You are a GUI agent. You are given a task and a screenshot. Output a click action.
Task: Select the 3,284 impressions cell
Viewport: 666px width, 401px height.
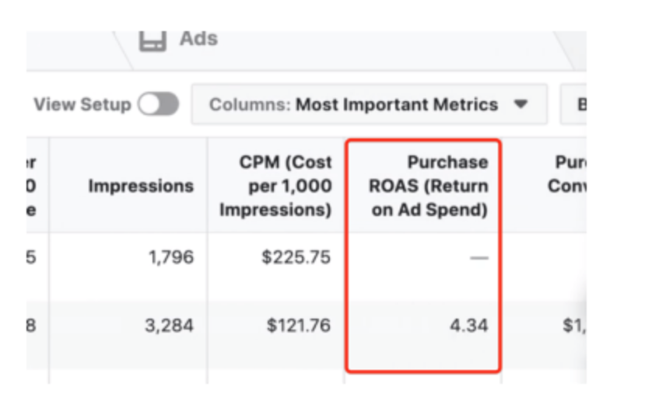[x=171, y=325]
